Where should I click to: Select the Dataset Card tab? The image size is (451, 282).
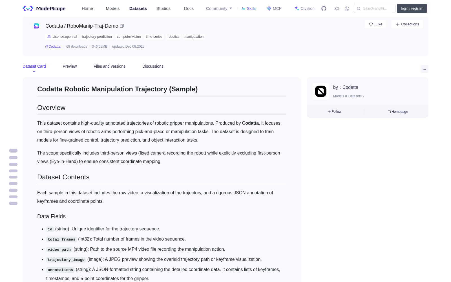[x=34, y=66]
